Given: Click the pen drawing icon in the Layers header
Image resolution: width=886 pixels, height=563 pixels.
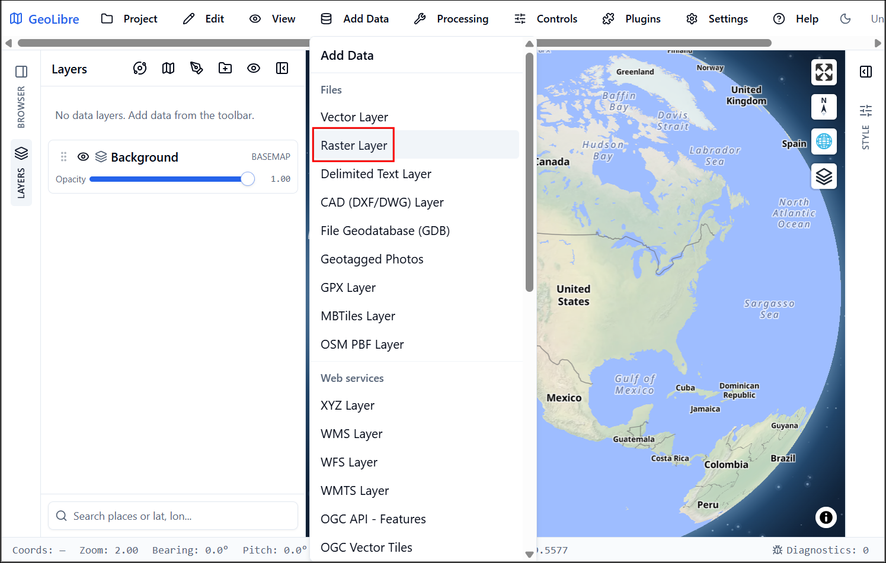Looking at the screenshot, I should pyautogui.click(x=197, y=68).
